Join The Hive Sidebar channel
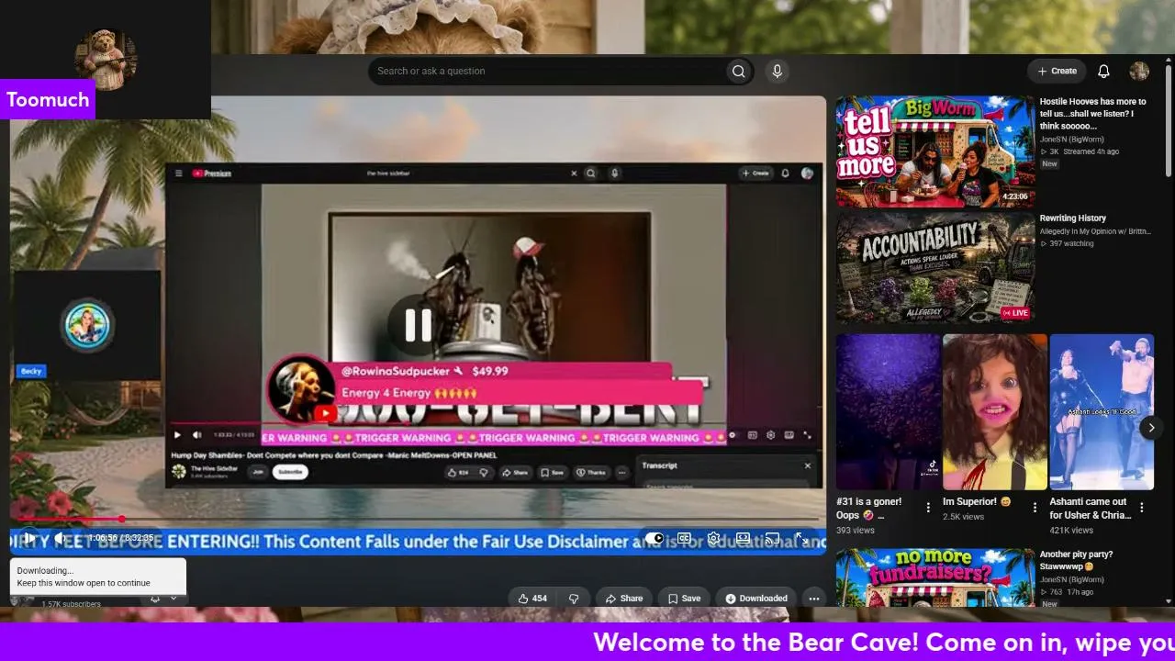The width and height of the screenshot is (1175, 661). [258, 472]
